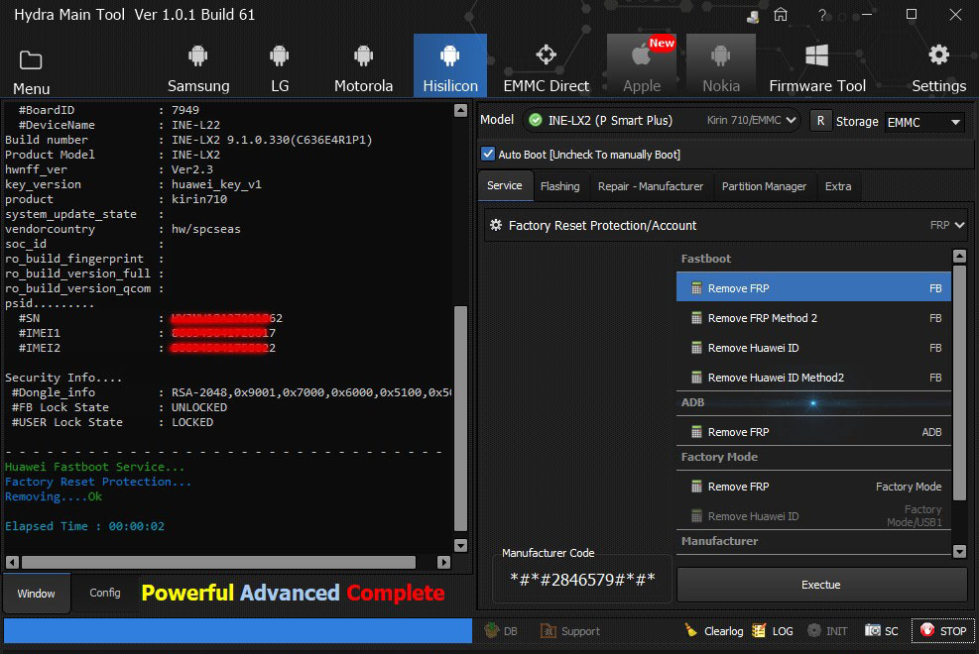Viewport: 979px width, 654px height.
Task: Open the Menu folder icon
Action: [31, 60]
